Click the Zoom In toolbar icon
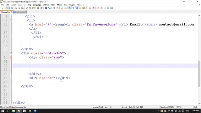This screenshot has height=113, width=201. [x=54, y=8]
